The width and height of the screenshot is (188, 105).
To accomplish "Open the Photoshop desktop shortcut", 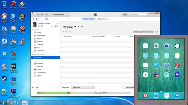I will (x=13, y=80).
